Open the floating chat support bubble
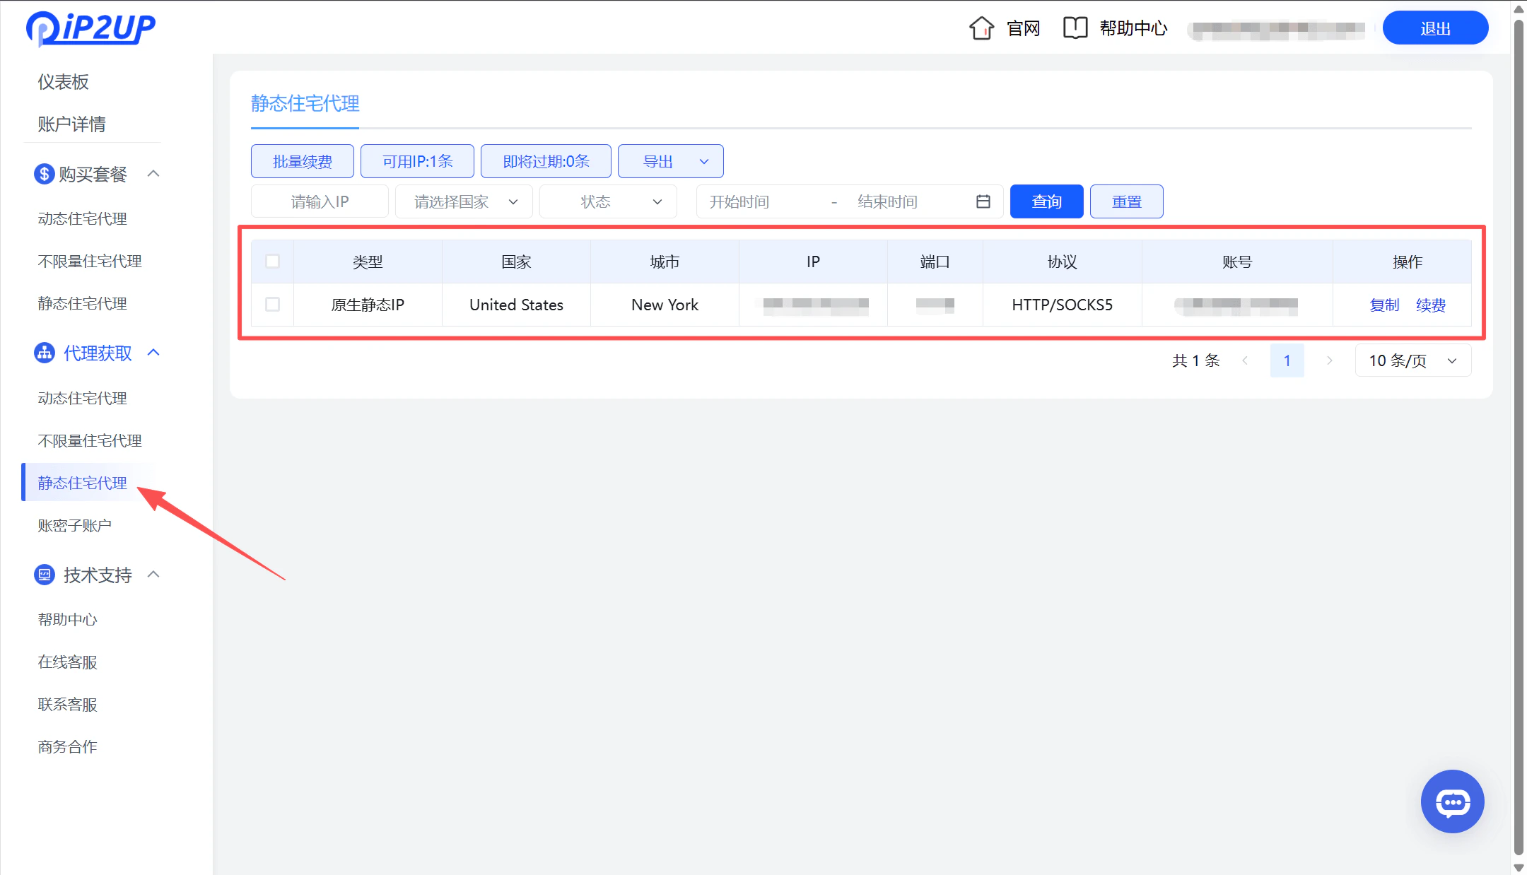The width and height of the screenshot is (1527, 875). point(1453,801)
